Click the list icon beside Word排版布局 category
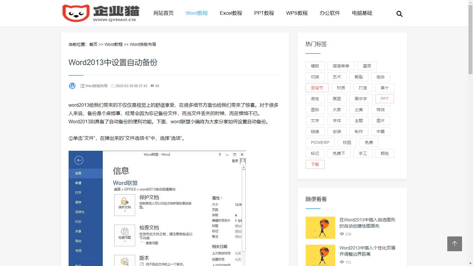473x266 pixels. point(82,86)
